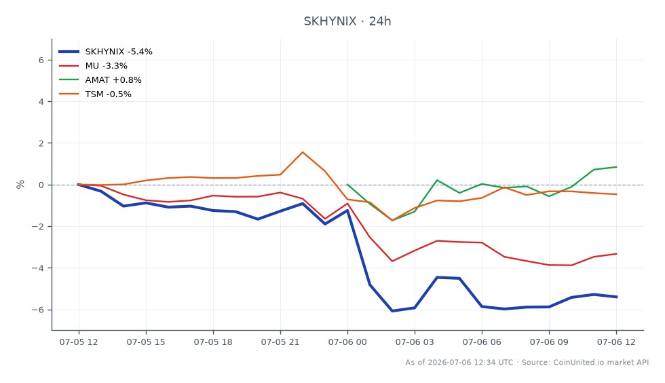
Task: Click the green AMAT legend line swatch
Action: [x=69, y=80]
